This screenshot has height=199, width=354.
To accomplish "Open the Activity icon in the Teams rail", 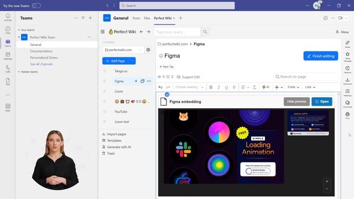I will pos(8,17).
